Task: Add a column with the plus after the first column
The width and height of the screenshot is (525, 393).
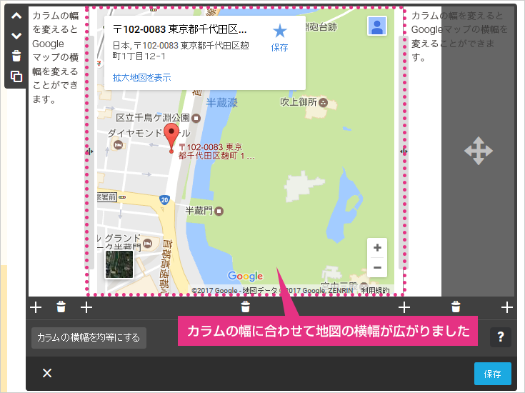Action: [86, 307]
